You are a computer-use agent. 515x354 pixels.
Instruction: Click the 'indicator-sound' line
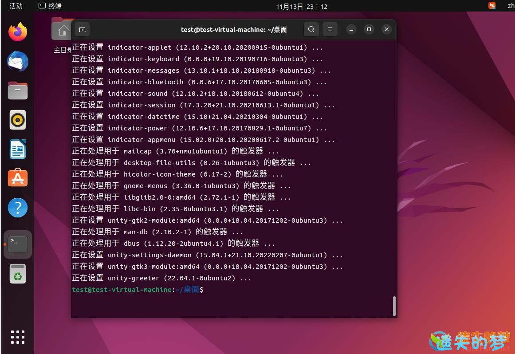[x=195, y=93]
